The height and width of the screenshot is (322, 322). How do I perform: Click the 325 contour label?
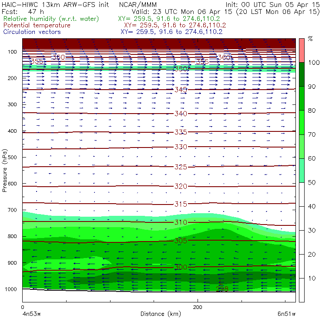coord(181,167)
